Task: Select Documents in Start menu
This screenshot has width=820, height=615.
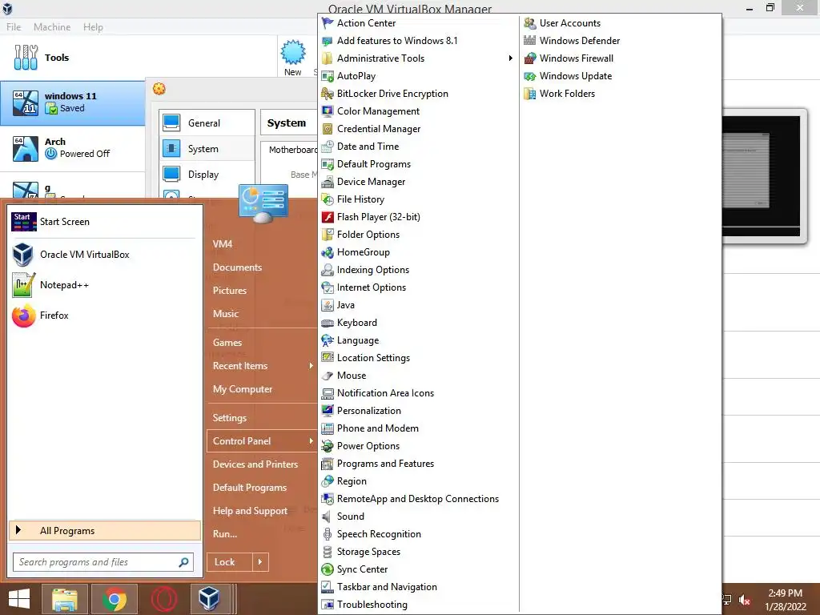Action: pos(237,267)
